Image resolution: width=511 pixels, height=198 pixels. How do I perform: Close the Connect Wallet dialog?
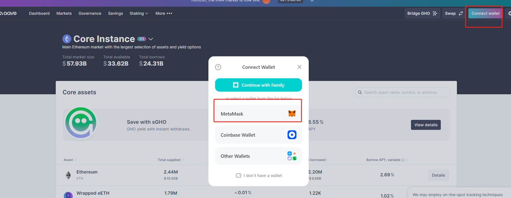click(x=300, y=67)
